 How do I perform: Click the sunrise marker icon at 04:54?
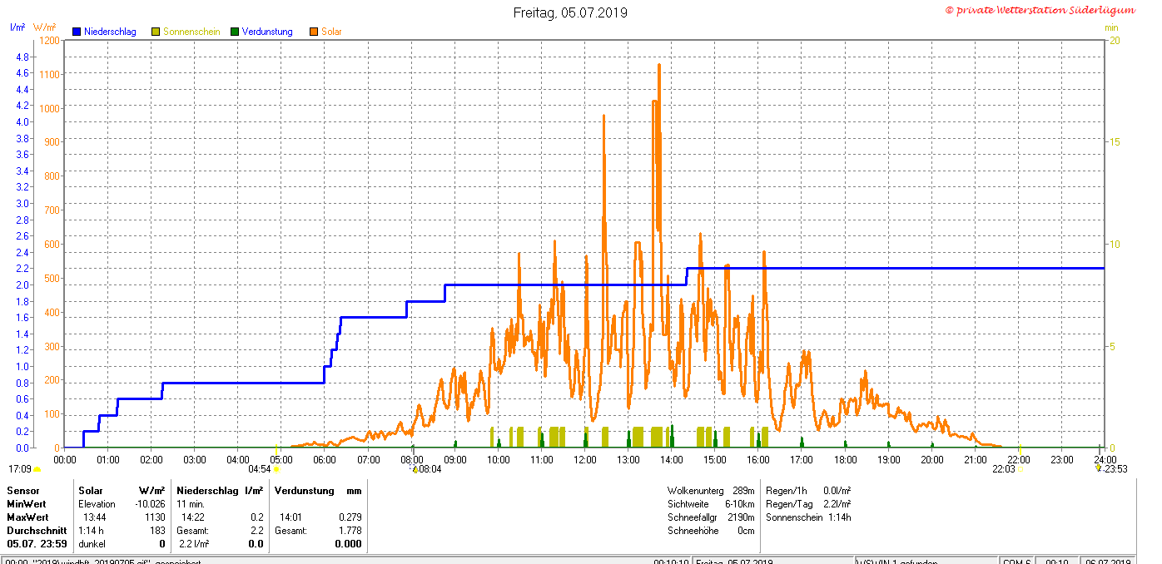click(x=276, y=469)
